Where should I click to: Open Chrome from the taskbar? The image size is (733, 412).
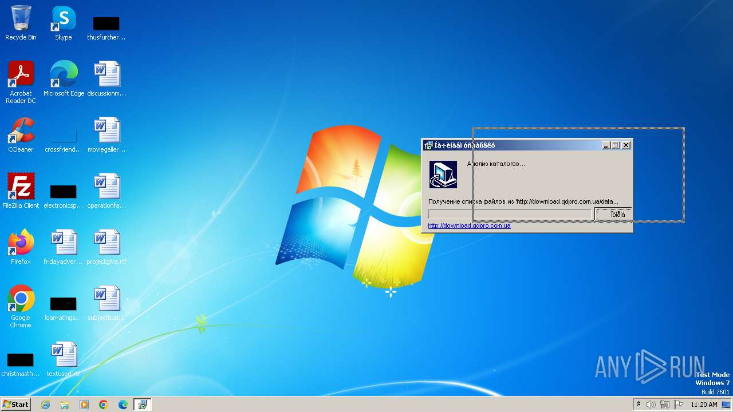click(x=104, y=405)
